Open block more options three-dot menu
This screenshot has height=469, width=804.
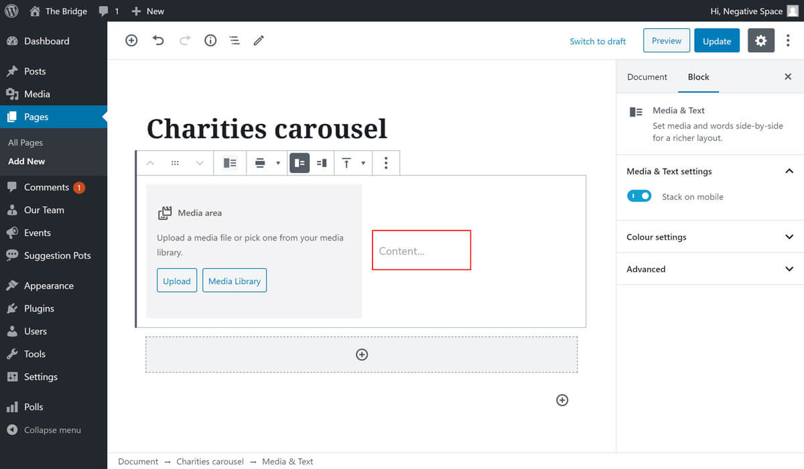pos(385,163)
